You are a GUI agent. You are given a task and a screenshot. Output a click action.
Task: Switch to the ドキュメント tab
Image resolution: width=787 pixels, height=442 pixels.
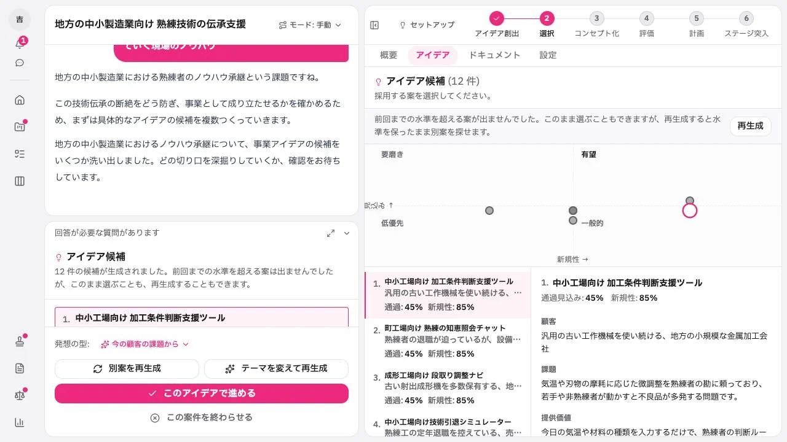click(x=494, y=55)
